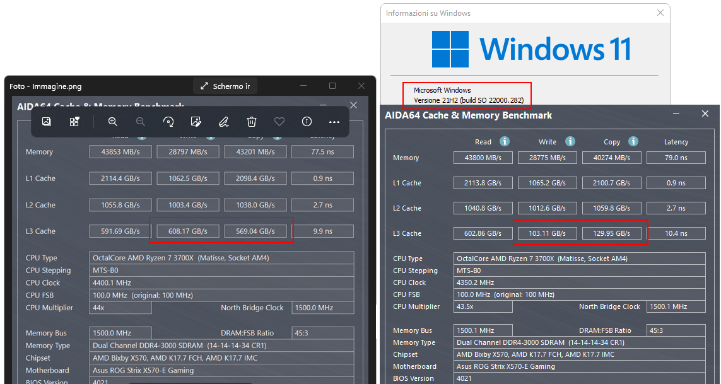The image size is (721, 384).
Task: Close the right AIDA64 benchmark window
Action: (x=705, y=113)
